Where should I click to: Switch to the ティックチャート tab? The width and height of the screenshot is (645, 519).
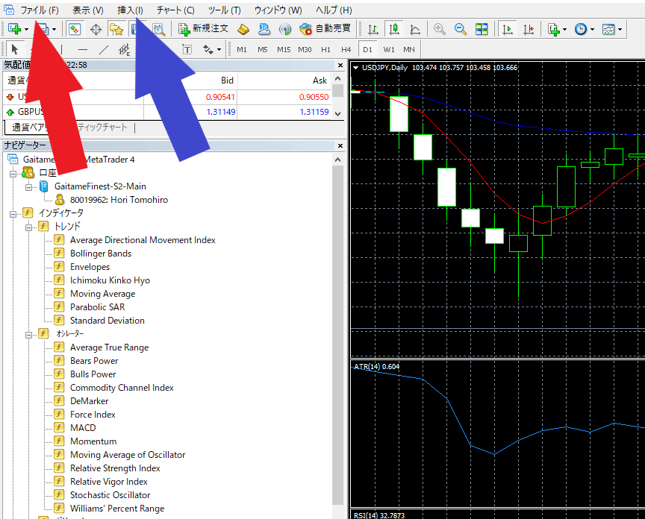pos(102,128)
